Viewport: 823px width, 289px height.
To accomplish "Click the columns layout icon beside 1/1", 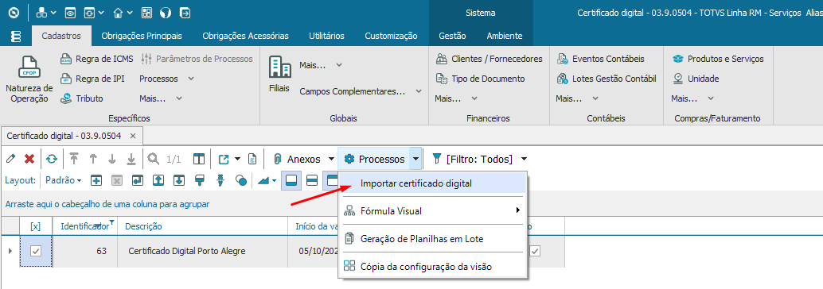I will (x=198, y=159).
